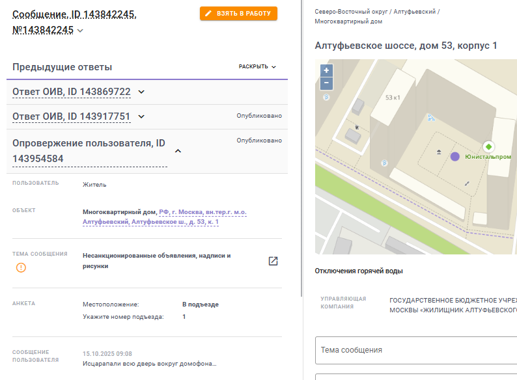This screenshot has height=380, width=517.
Task: Click 'Ответ ОИВ, ID 143869722' title
Action: point(72,92)
